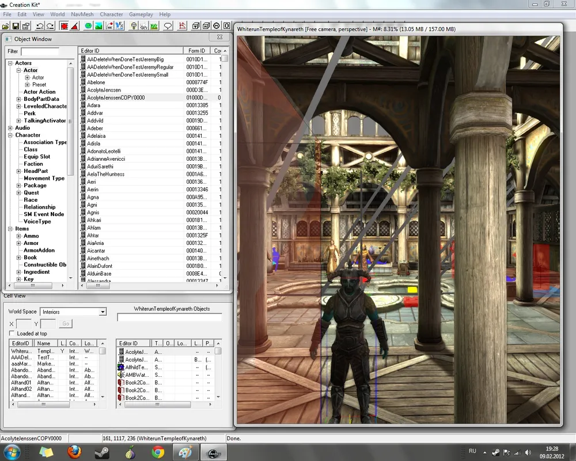Image resolution: width=576 pixels, height=461 pixels.
Task: Open the World Space Interiors dropdown
Action: click(103, 312)
